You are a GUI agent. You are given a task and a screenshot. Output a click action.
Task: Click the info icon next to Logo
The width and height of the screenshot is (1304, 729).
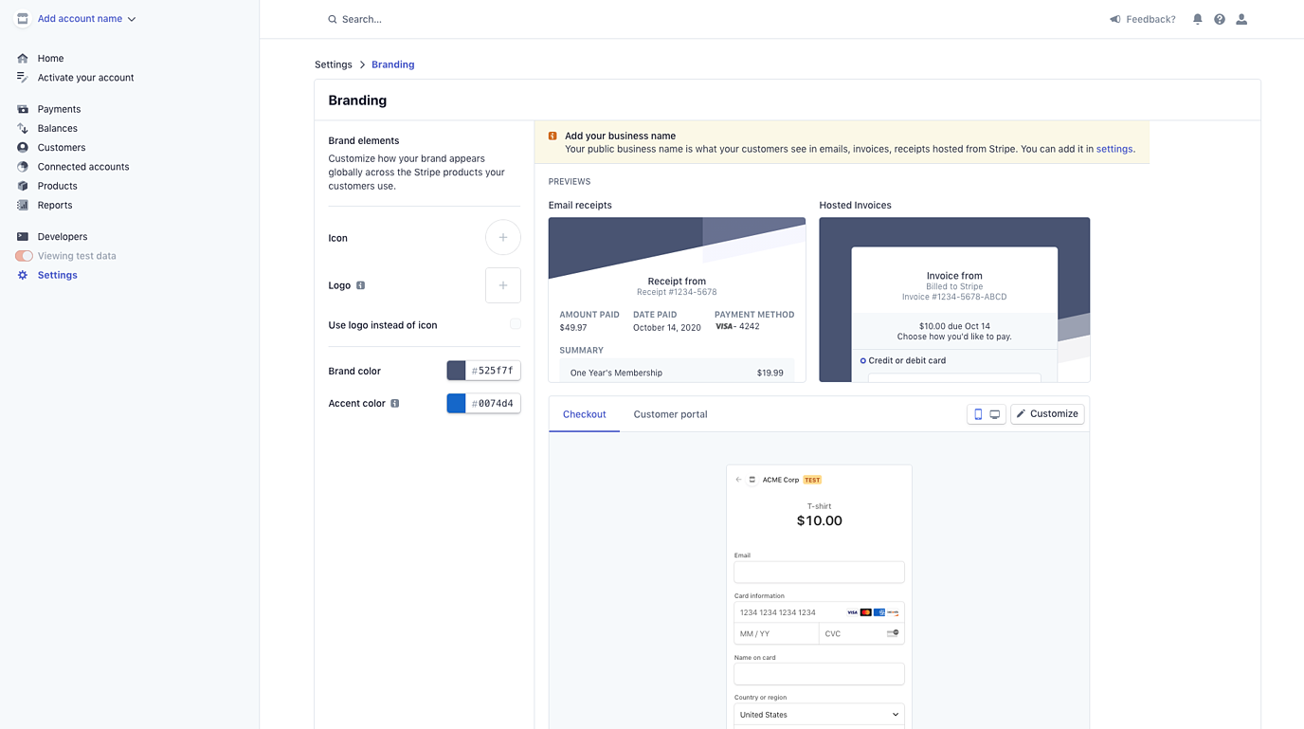tap(360, 285)
